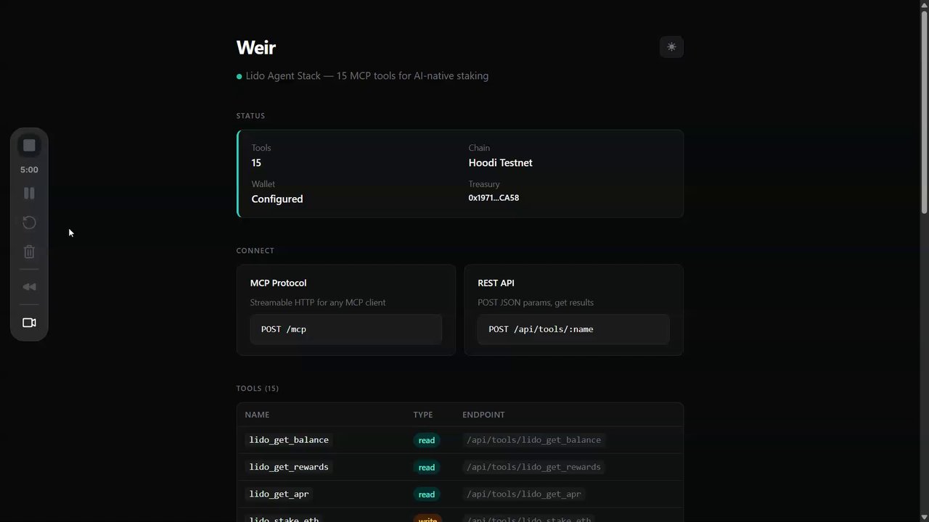Pause the recording
The width and height of the screenshot is (929, 522).
point(29,194)
